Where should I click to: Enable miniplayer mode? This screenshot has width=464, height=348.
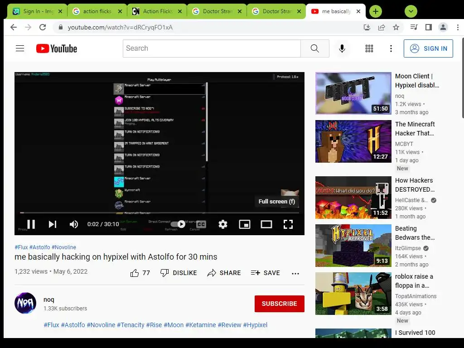pyautogui.click(x=245, y=224)
